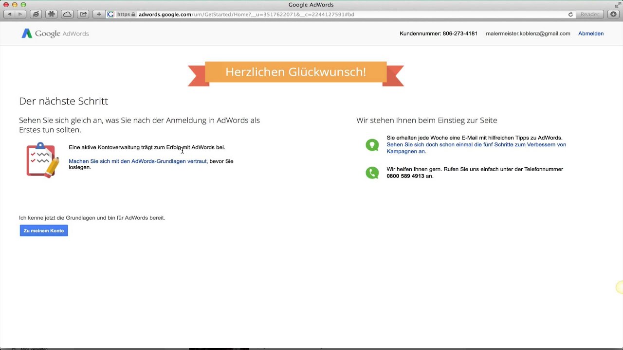The height and width of the screenshot is (350, 623).
Task: Click the asterisk extension toolbar icon
Action: click(51, 14)
